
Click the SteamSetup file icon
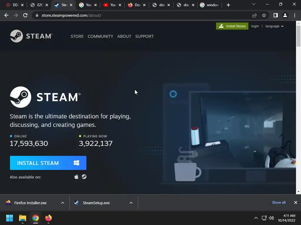[x=77, y=203]
